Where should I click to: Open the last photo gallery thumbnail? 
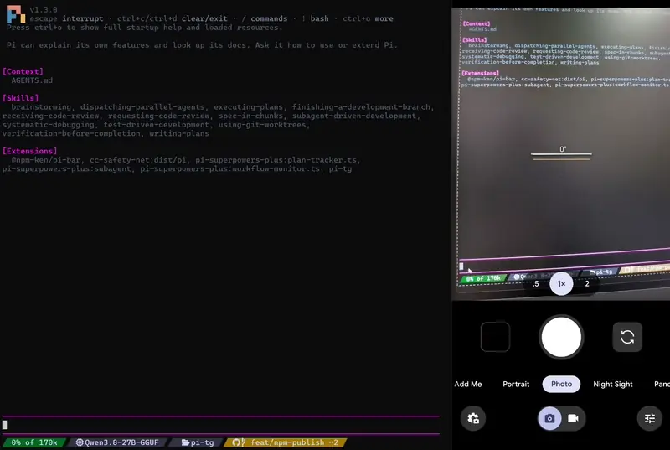[495, 337]
